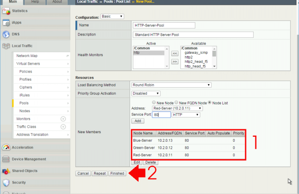Image resolution: width=299 pixels, height=194 pixels.
Task: Select http_head_f5 in Available monitors
Action: click(x=195, y=66)
